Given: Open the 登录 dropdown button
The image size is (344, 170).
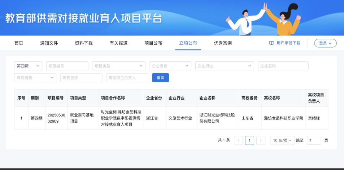Looking at the screenshot, I should click(325, 43).
